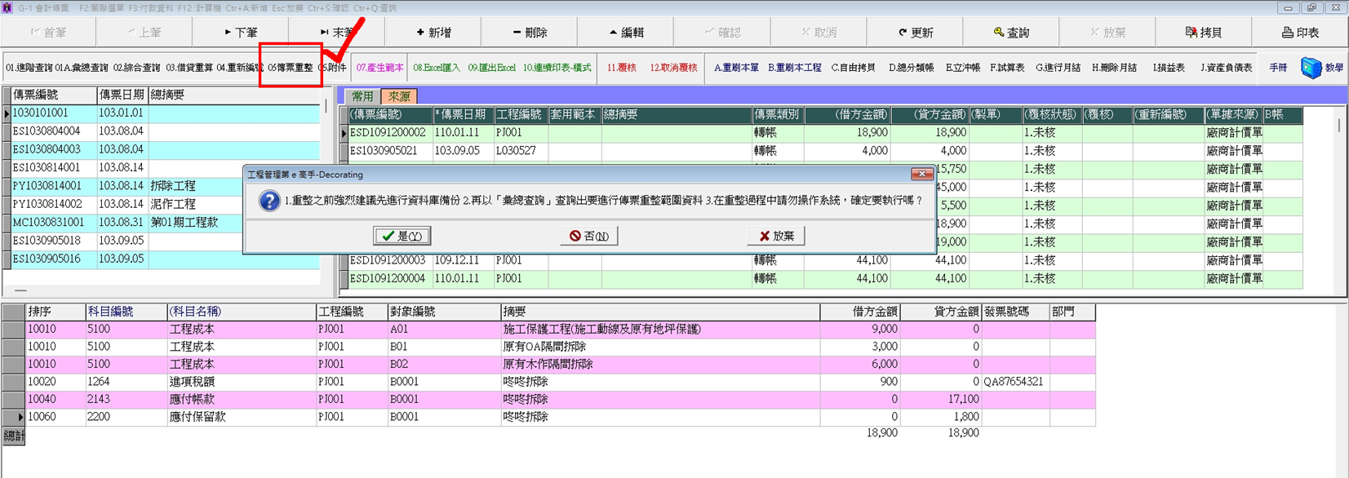Screen dimensions: 1349x478
Task: Select the 進項稅額 entry row
Action: 560,381
